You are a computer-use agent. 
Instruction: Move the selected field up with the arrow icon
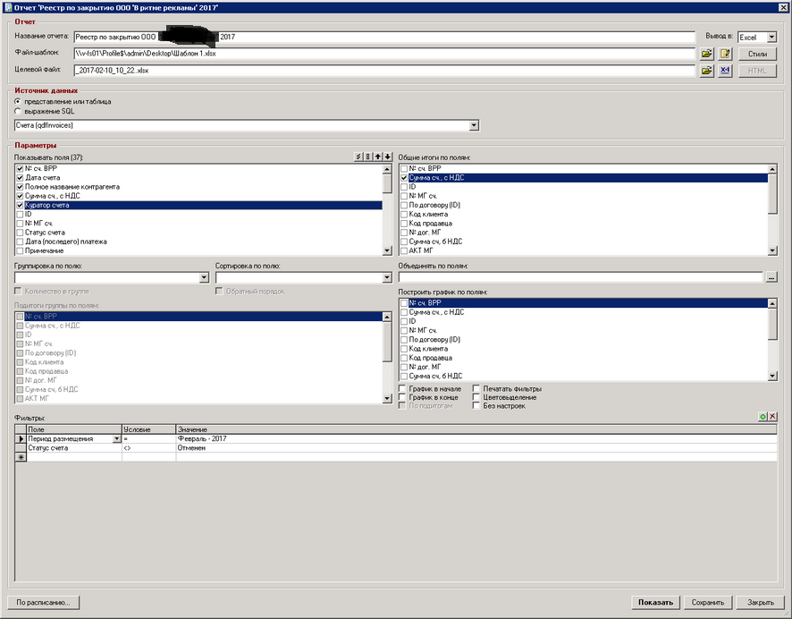(x=378, y=157)
